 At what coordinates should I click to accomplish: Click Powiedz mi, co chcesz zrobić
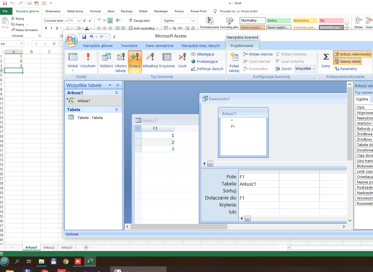(239, 11)
